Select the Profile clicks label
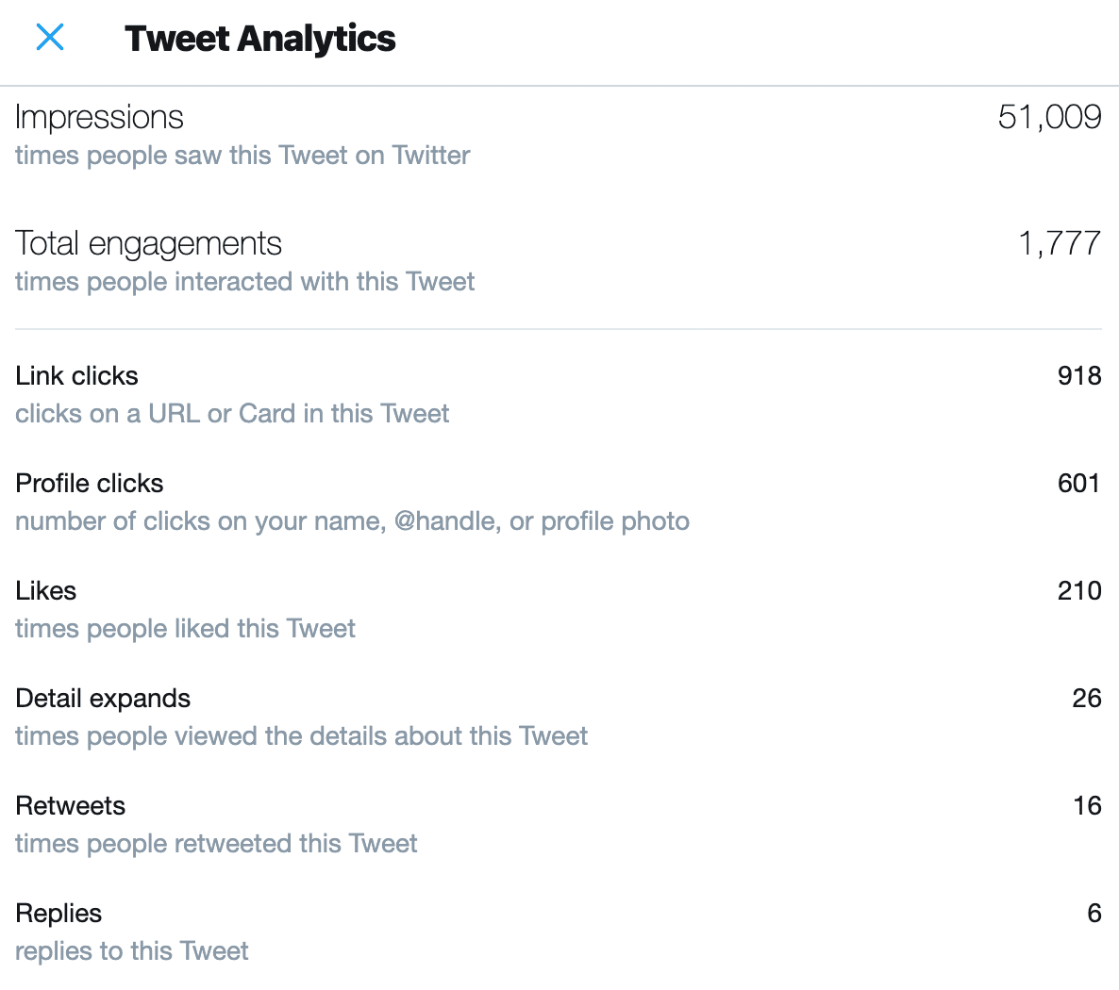 click(90, 483)
